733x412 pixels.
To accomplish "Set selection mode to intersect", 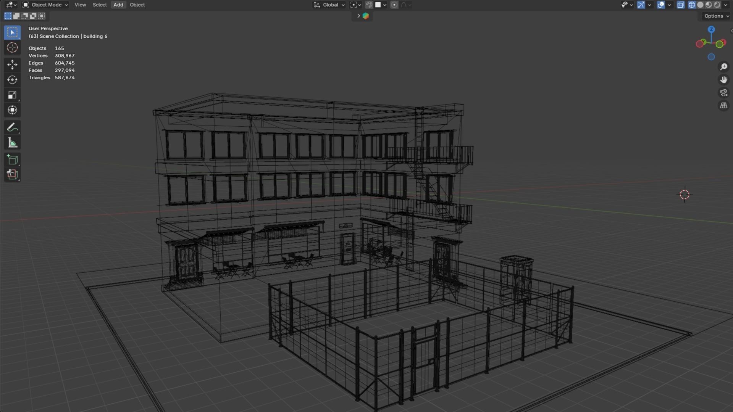I will click(42, 16).
